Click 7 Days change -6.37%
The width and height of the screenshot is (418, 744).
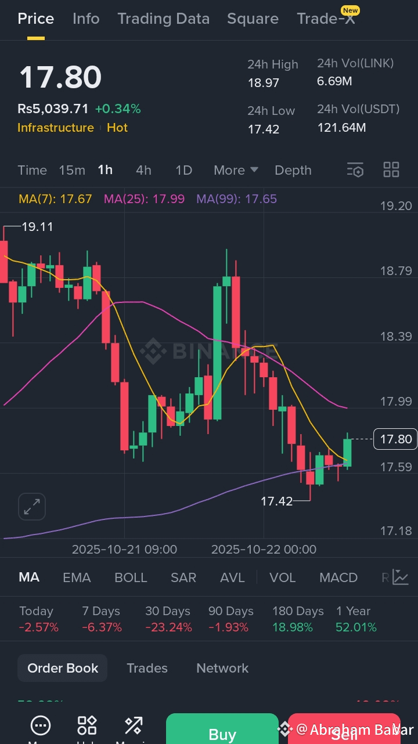pyautogui.click(x=102, y=627)
